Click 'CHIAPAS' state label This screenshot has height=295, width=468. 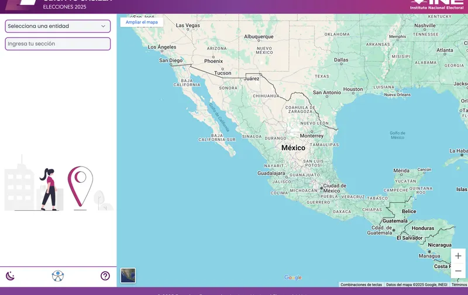tap(372, 210)
